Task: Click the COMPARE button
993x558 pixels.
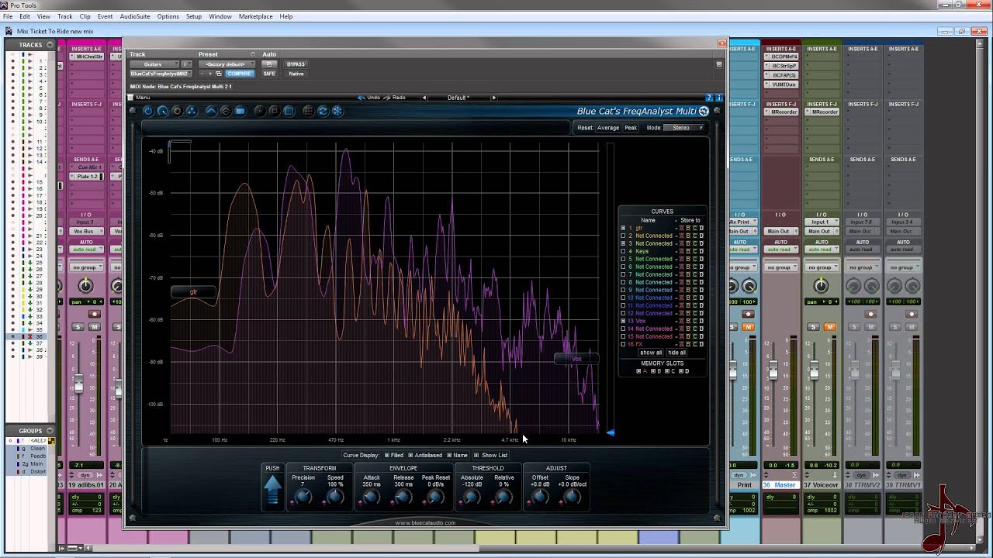Action: pyautogui.click(x=239, y=74)
